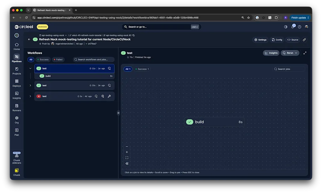Rerun the 11s test workflow icon
The width and height of the screenshot is (322, 193).
[x=109, y=68]
